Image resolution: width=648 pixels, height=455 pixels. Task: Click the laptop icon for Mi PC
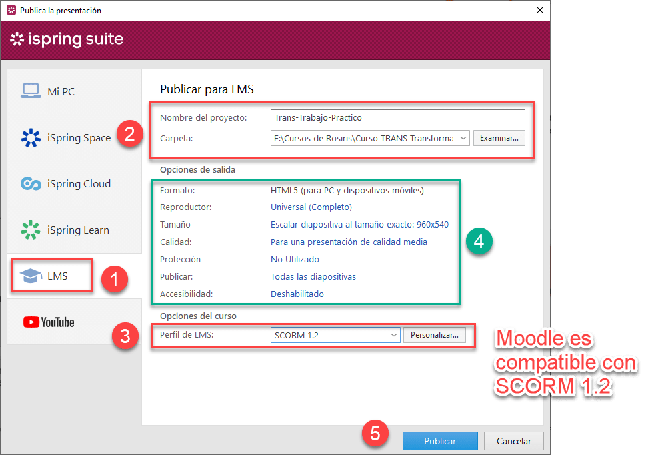click(x=31, y=91)
